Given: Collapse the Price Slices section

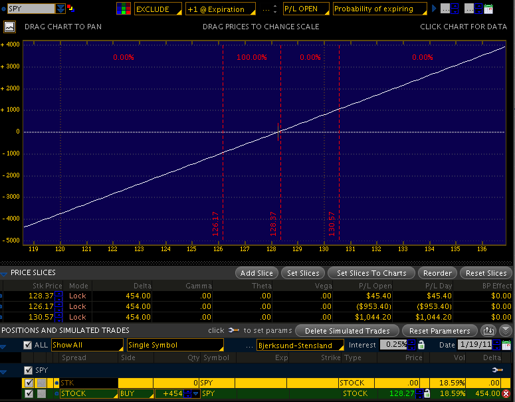Looking at the screenshot, I should [x=4, y=273].
